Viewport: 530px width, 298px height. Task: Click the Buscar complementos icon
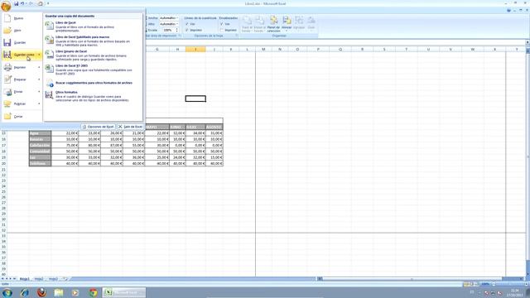coord(50,83)
